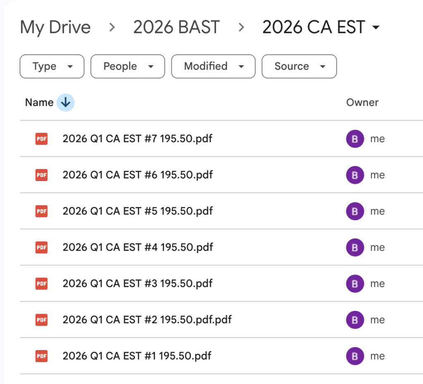Open the Source filter dropdown
Viewport: 423px width, 384px height.
pos(299,67)
